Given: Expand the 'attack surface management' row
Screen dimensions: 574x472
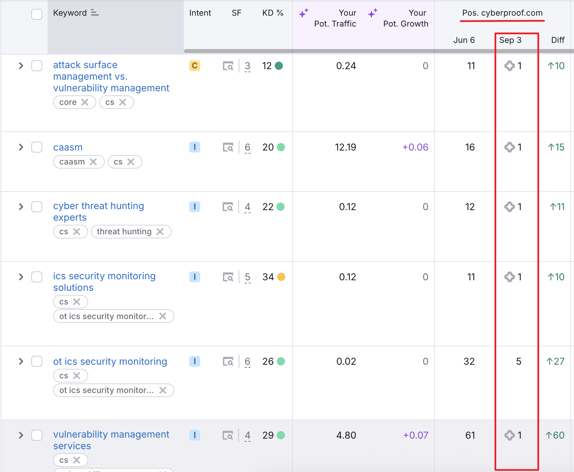Looking at the screenshot, I should pyautogui.click(x=21, y=66).
